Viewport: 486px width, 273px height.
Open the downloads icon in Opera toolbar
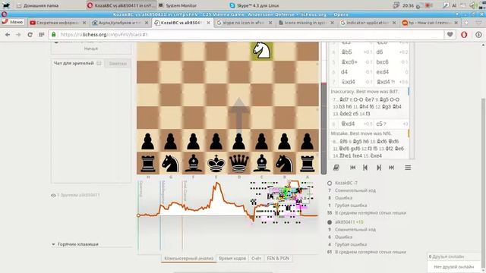(x=478, y=35)
